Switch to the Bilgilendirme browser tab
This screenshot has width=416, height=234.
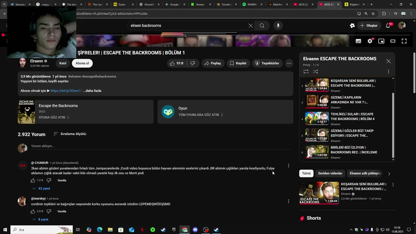(x=354, y=5)
